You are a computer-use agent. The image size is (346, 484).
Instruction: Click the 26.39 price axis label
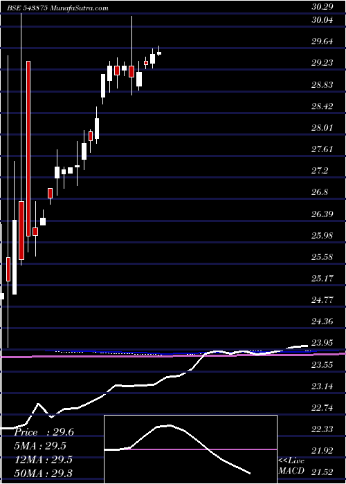pos(322,214)
